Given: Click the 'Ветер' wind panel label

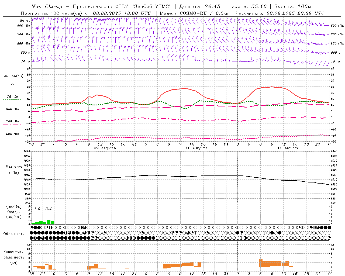Looking at the screenshot, I should [25, 20].
